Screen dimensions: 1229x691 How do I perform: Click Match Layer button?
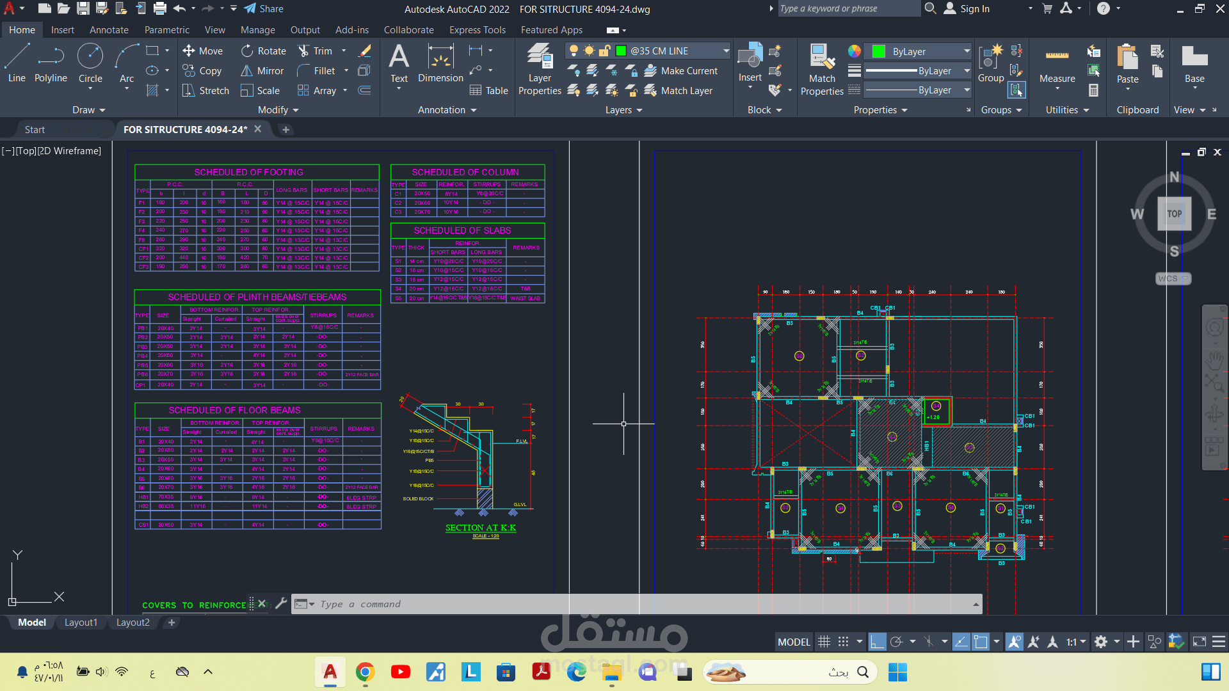click(678, 91)
